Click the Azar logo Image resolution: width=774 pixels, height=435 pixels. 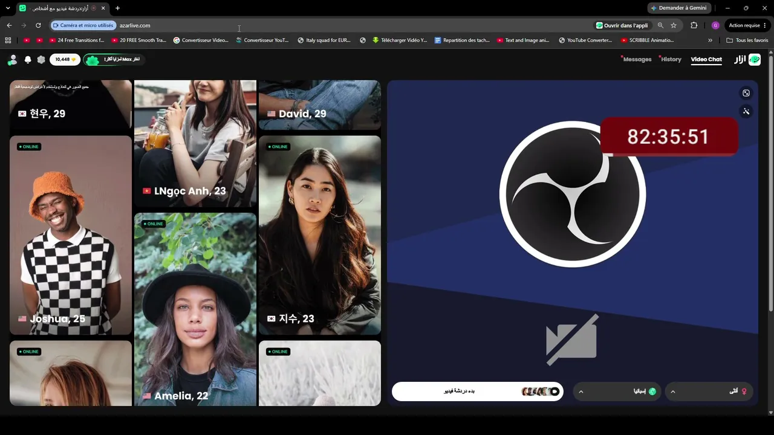coord(747,60)
